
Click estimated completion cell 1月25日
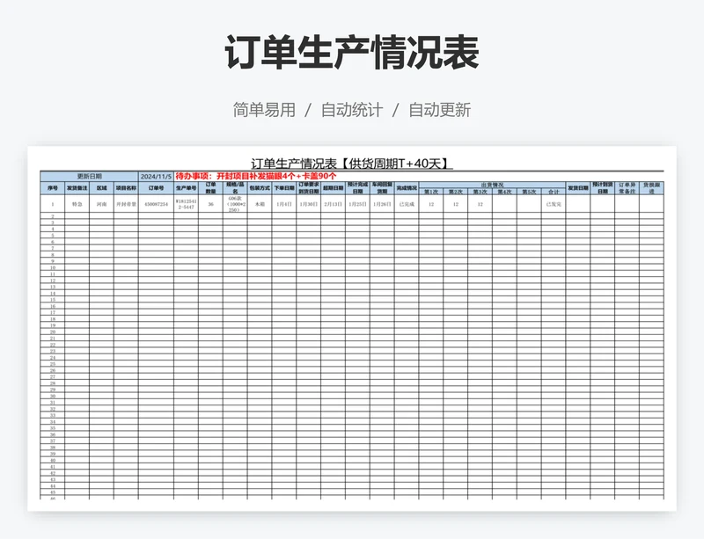click(357, 204)
